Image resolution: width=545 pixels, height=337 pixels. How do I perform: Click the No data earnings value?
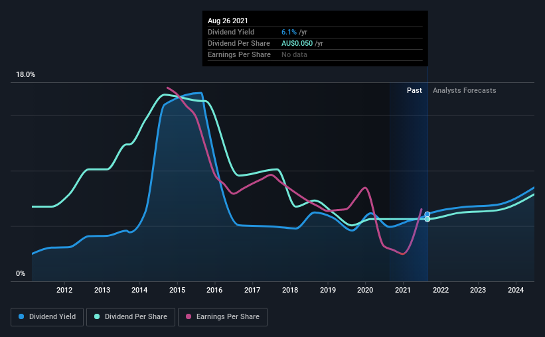pos(294,54)
